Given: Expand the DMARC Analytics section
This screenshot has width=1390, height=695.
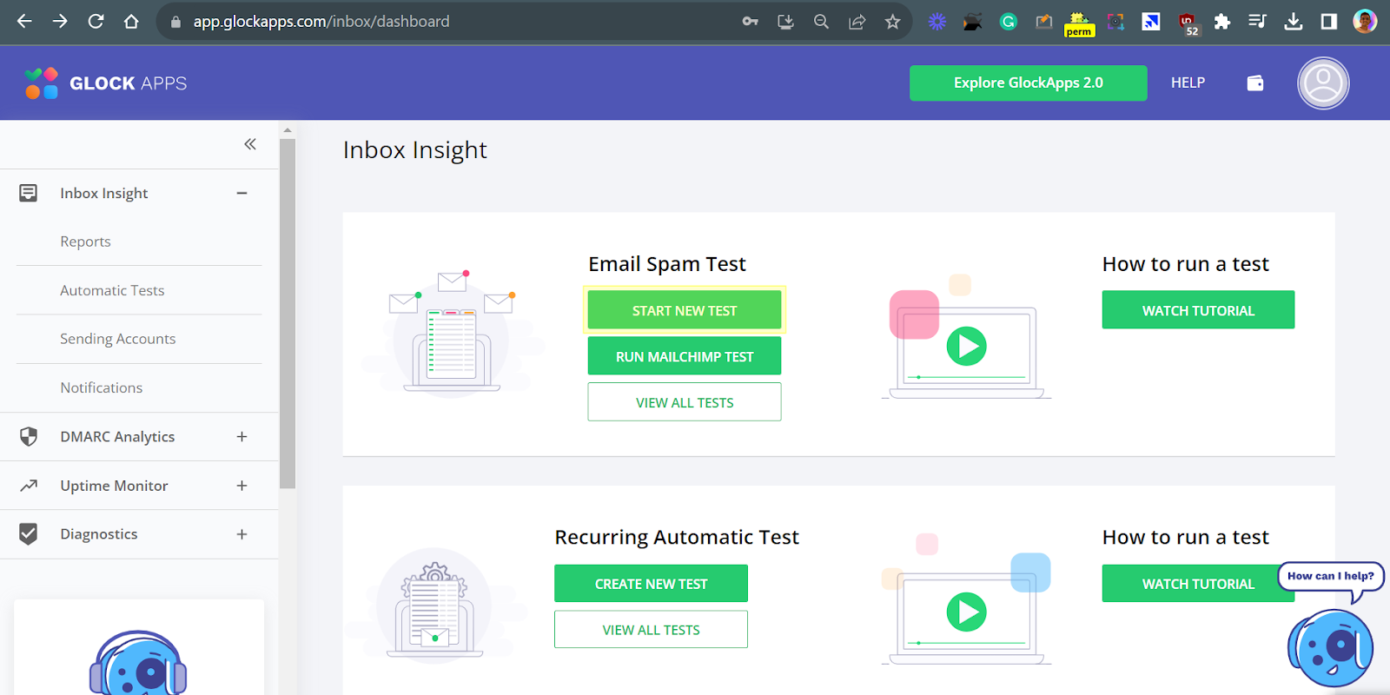Looking at the screenshot, I should [242, 437].
